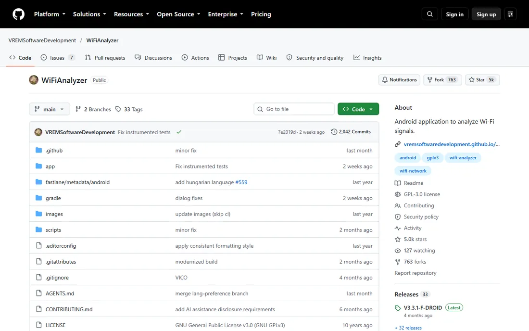
Task: Click the fastlane/metadata/android folder icon
Action: [x=39, y=182]
